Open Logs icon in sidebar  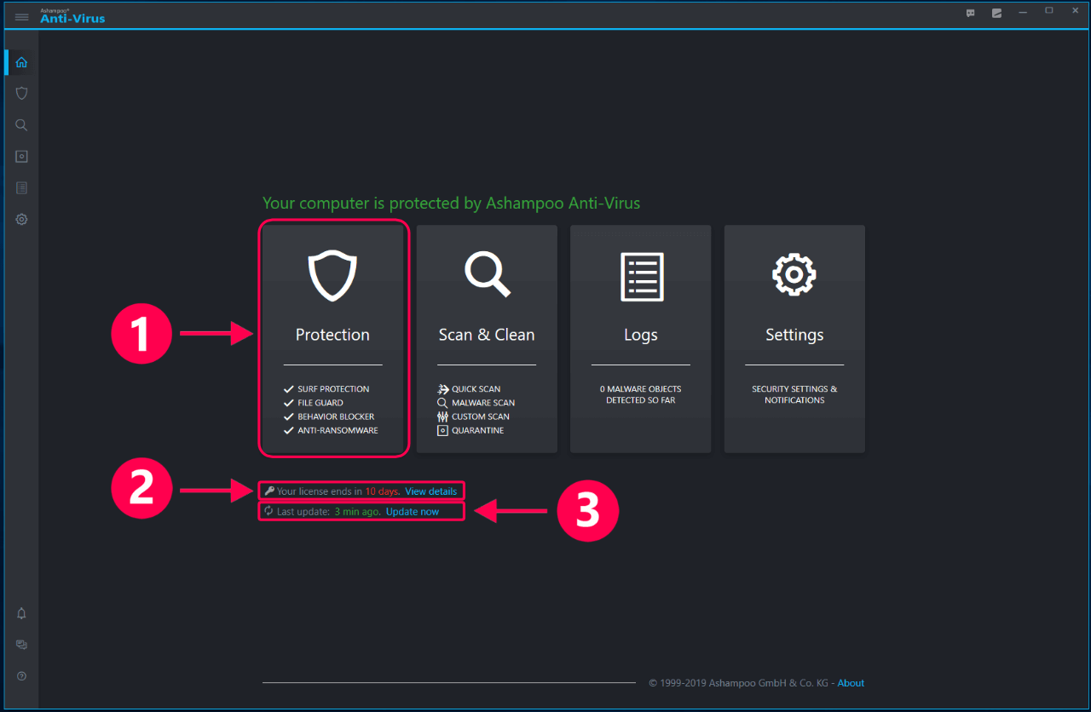point(21,187)
